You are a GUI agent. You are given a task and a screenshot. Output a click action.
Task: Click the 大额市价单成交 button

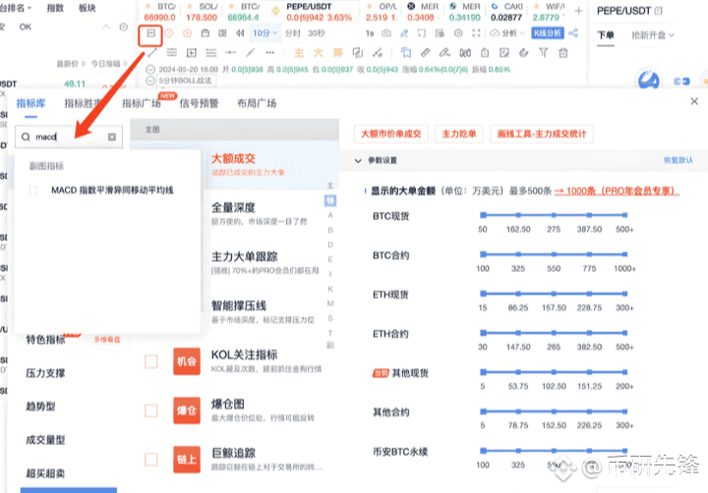coord(391,134)
